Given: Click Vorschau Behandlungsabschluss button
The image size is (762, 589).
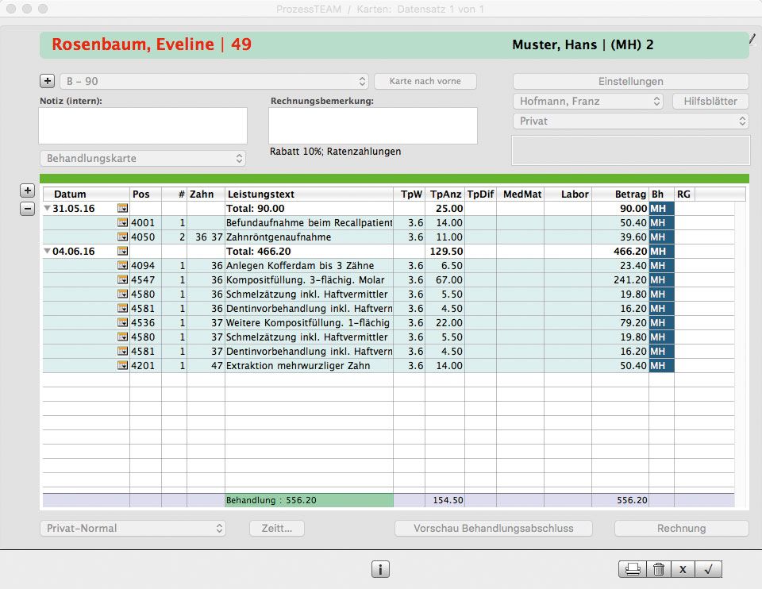Looking at the screenshot, I should coord(493,529).
